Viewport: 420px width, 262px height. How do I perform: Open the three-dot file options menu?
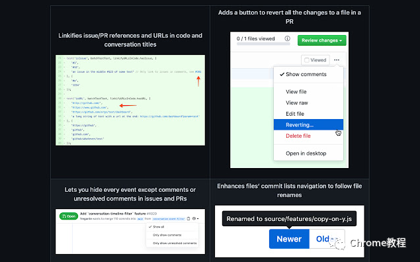click(x=337, y=60)
